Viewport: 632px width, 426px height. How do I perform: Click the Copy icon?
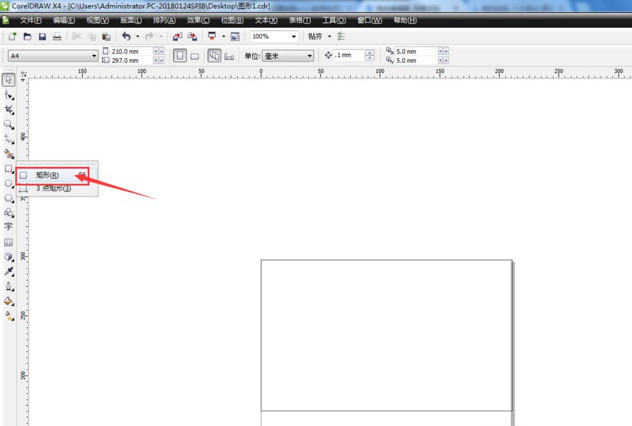[92, 37]
